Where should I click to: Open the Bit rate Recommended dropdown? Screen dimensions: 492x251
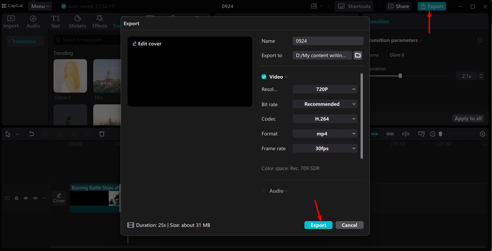click(x=325, y=104)
